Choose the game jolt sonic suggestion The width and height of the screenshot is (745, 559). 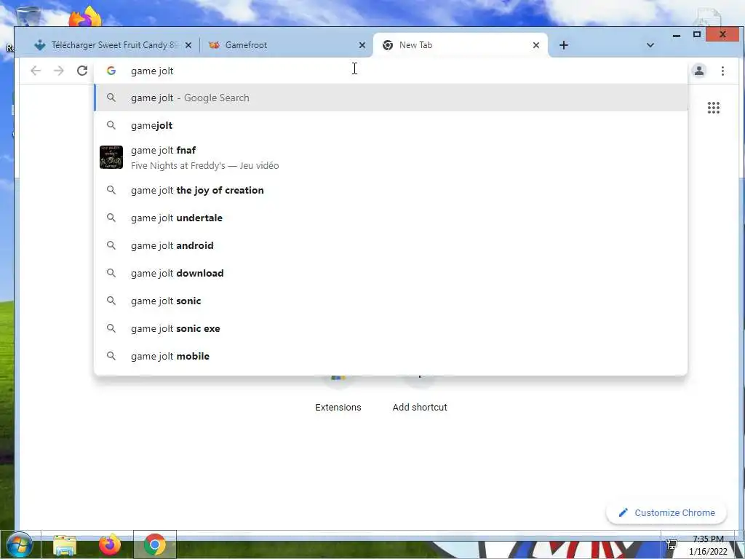click(391, 301)
